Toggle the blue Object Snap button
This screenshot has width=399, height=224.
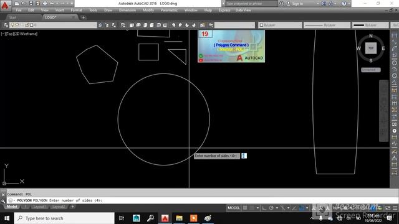click(302, 208)
